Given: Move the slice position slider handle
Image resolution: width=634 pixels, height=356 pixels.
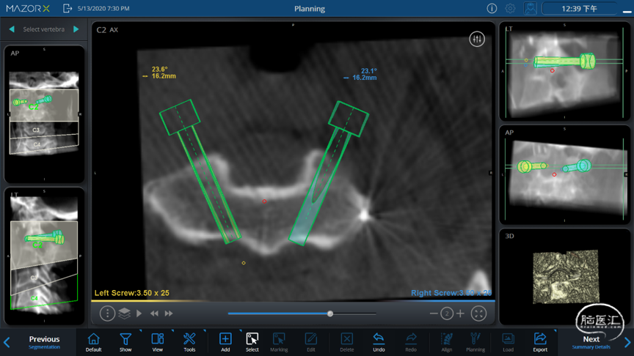Looking at the screenshot, I should click(330, 314).
